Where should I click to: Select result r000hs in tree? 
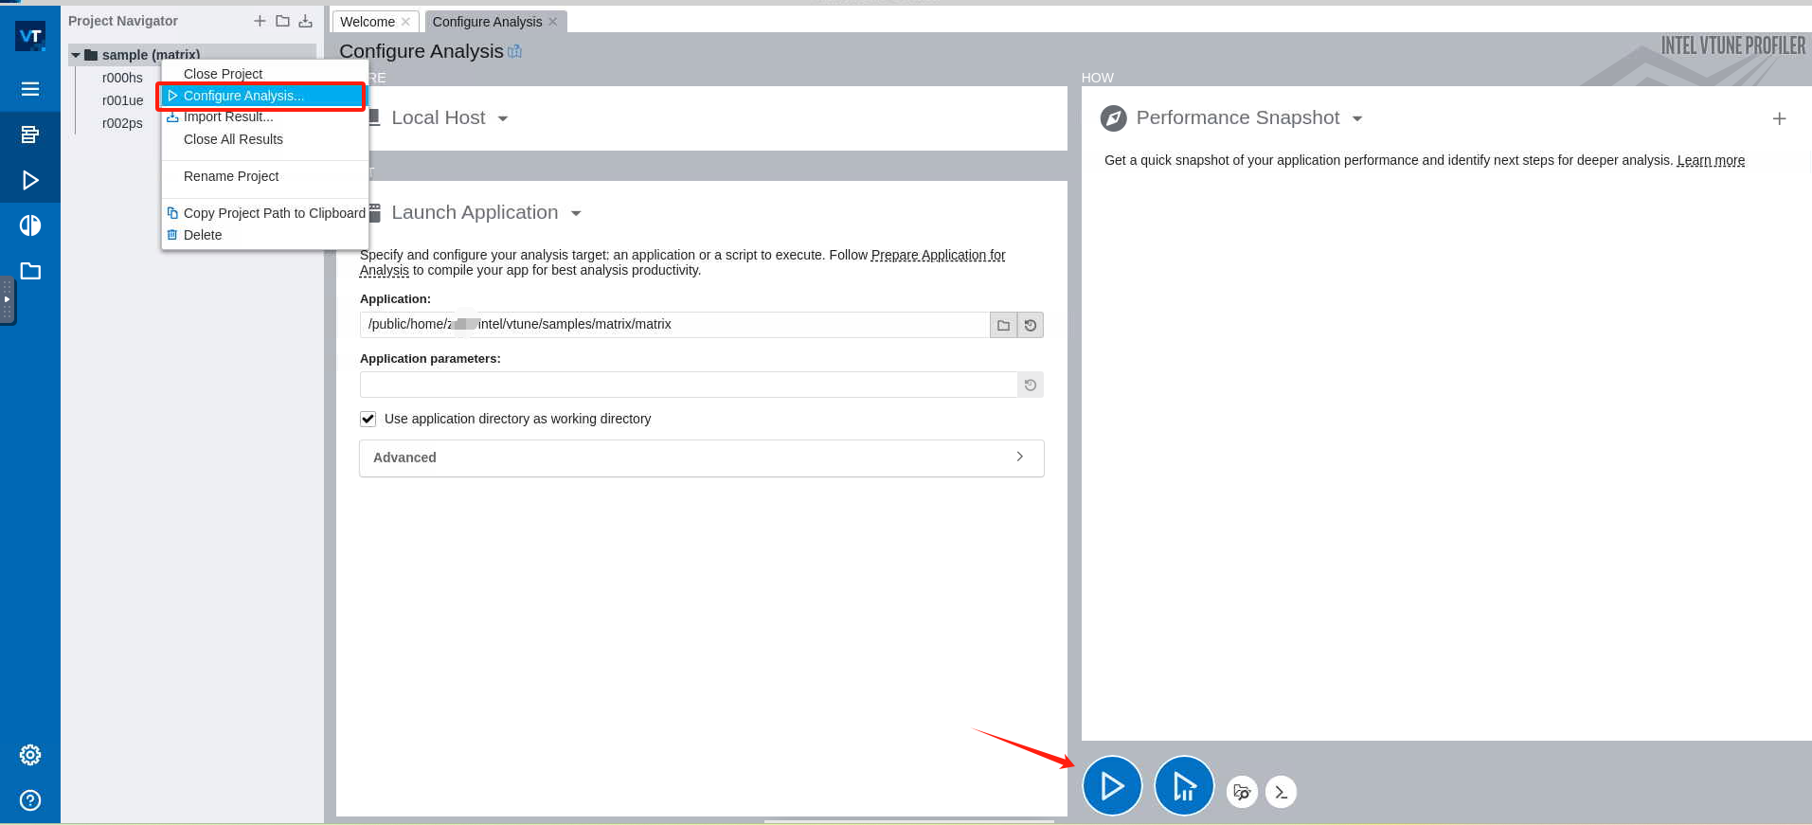[122, 78]
